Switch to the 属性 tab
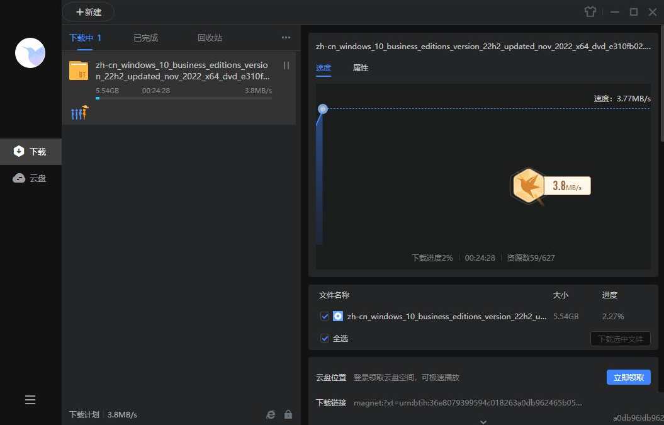 361,68
